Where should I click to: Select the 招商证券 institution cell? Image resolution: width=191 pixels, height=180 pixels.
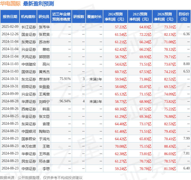pyautogui.click(x=29, y=87)
